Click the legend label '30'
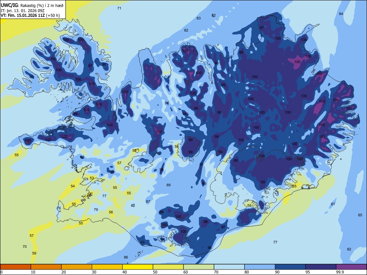This screenshot has width=367, height=275. pyautogui.click(x=94, y=272)
